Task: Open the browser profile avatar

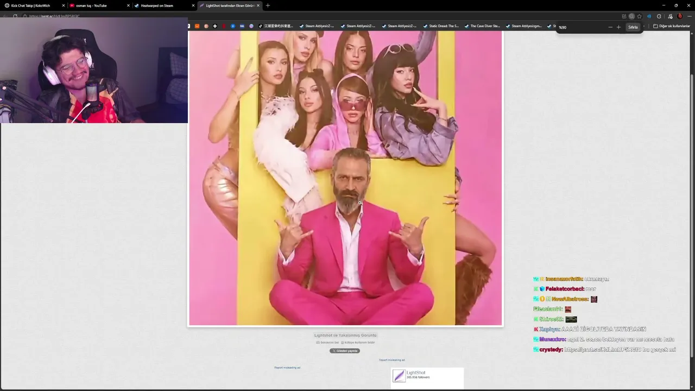Action: (680, 16)
